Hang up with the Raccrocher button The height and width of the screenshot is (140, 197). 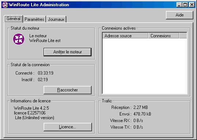[67, 90]
